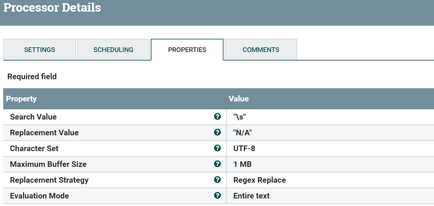Click the Property column header
Viewport: 434px width, 206px height.
click(x=21, y=99)
